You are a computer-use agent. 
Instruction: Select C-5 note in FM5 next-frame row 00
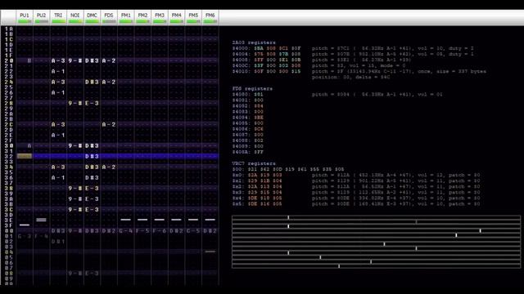tap(193, 230)
